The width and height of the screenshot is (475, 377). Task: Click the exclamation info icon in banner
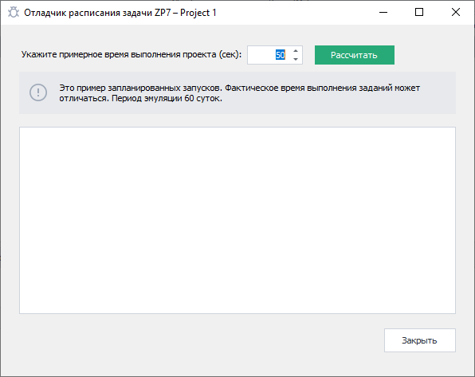(38, 92)
